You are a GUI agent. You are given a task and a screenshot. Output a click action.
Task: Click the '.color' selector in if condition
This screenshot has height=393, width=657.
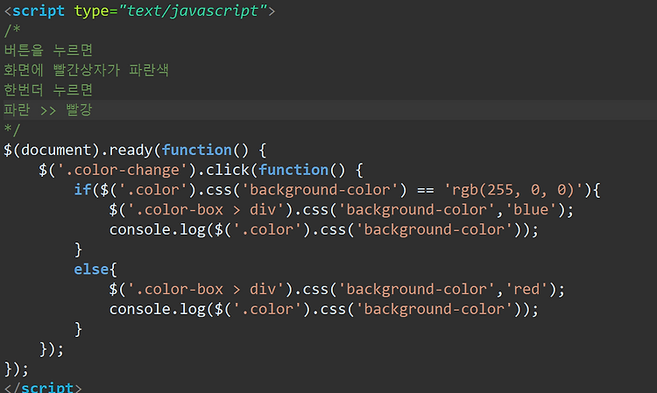pos(153,190)
